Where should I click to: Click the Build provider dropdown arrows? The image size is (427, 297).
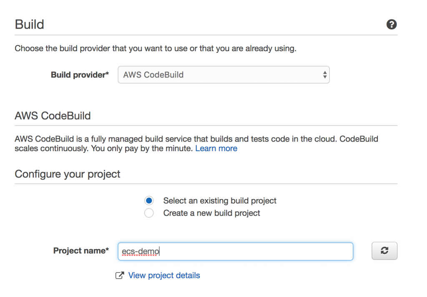click(325, 75)
